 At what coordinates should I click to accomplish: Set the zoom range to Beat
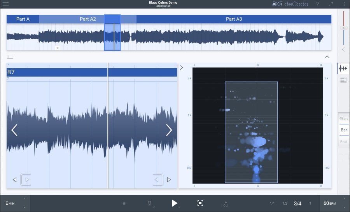pos(344,142)
